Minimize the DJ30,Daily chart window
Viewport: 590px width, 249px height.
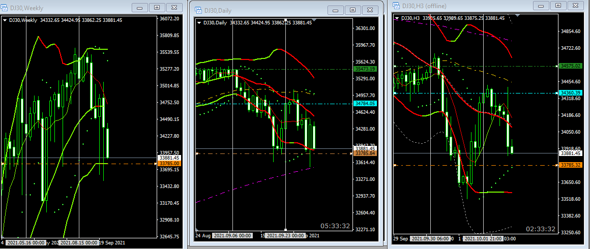click(x=335, y=10)
